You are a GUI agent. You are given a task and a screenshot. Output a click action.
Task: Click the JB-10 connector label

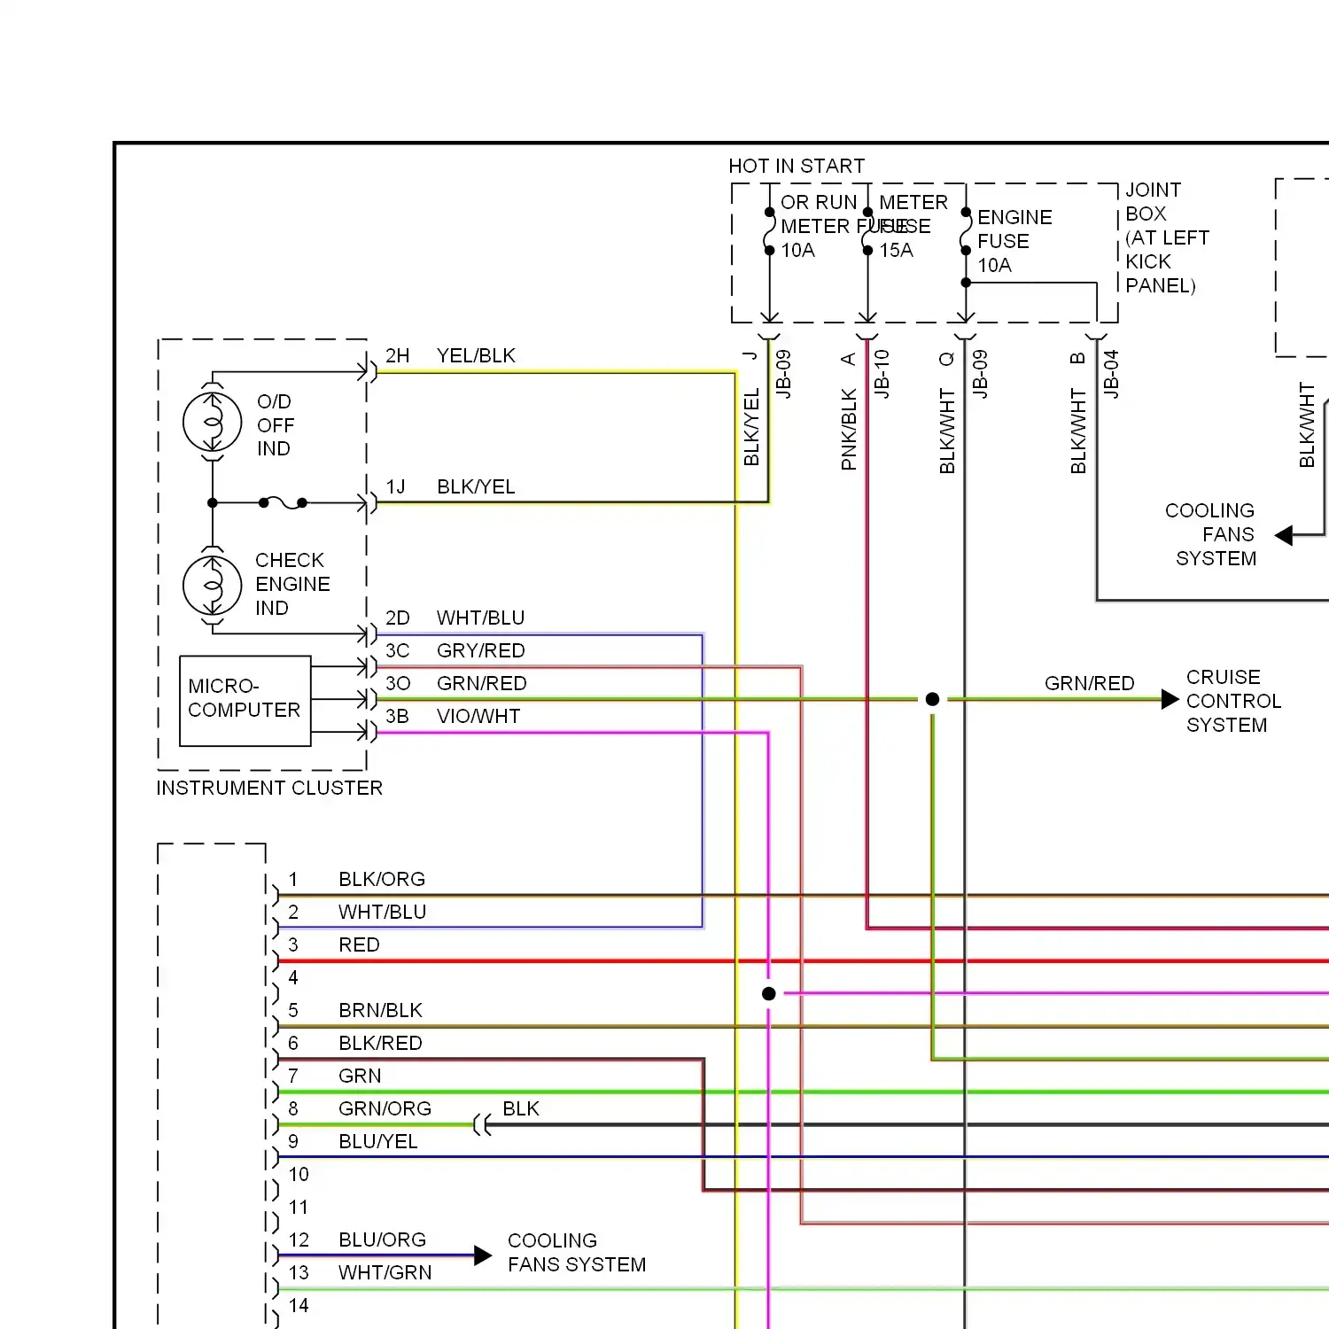tap(882, 373)
